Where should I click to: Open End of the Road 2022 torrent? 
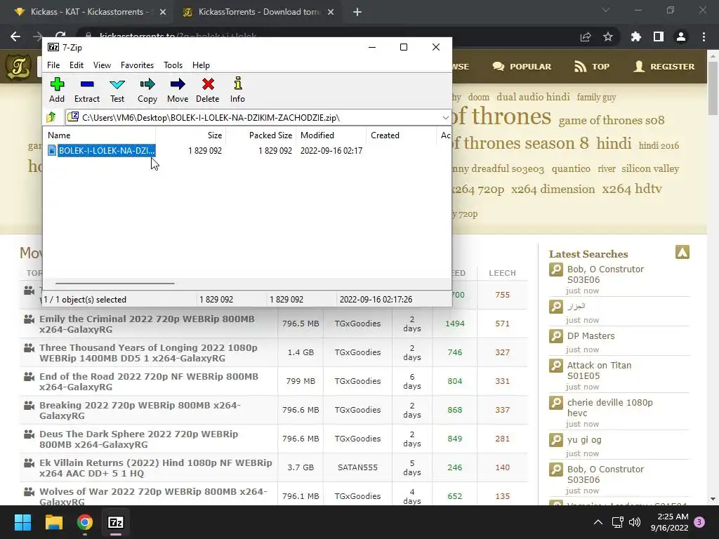(x=149, y=382)
